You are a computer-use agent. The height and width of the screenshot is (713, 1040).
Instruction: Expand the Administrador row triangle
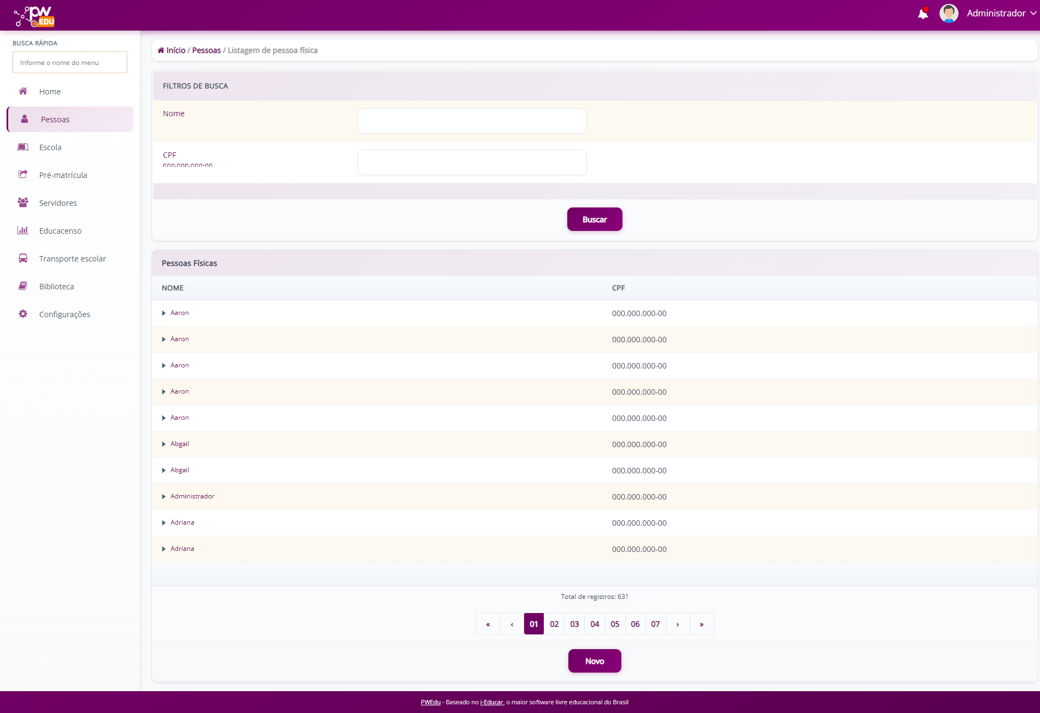click(163, 497)
